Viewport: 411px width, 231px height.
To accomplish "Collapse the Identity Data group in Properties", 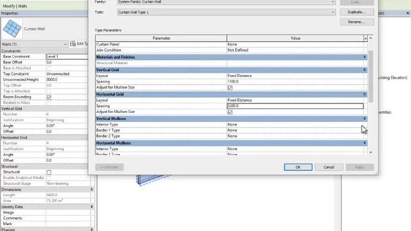I will click(91, 207).
